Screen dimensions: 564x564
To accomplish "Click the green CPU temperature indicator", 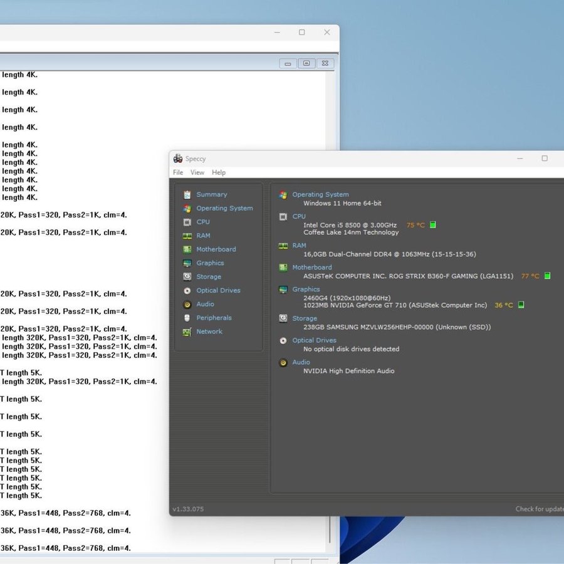I will (433, 225).
